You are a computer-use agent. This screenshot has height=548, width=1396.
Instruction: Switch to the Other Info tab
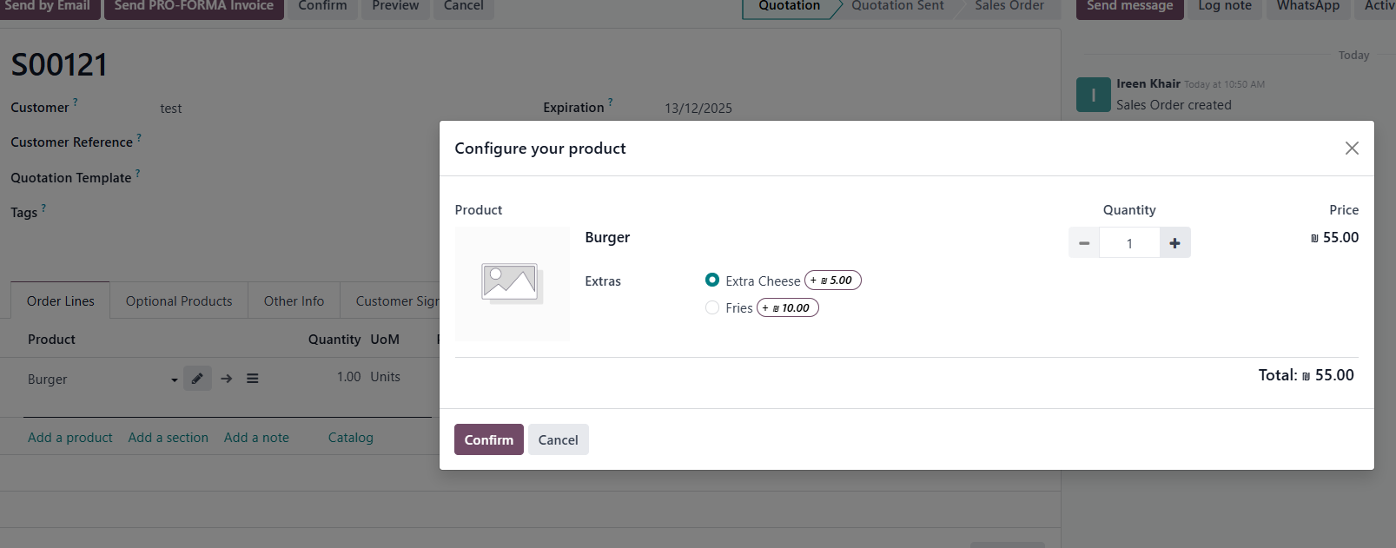(294, 301)
